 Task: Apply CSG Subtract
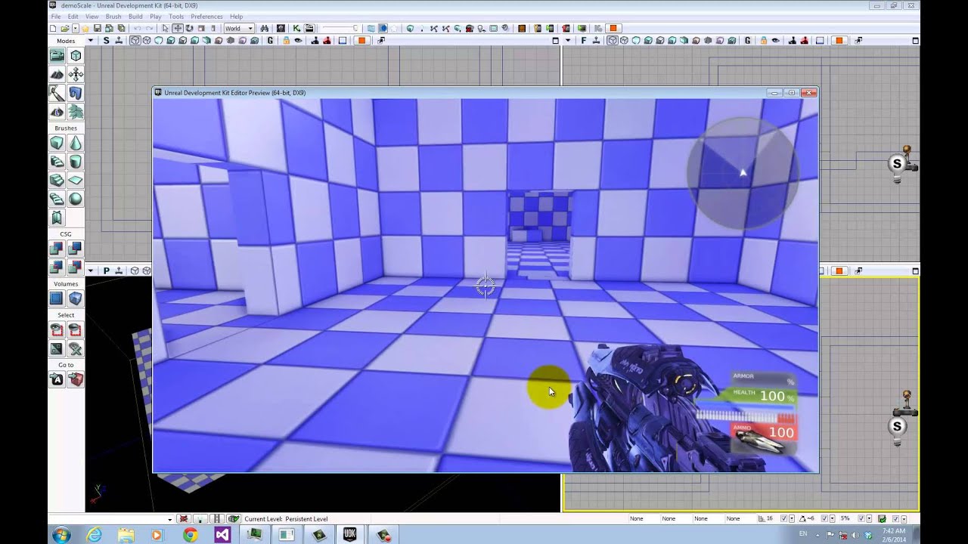(76, 249)
